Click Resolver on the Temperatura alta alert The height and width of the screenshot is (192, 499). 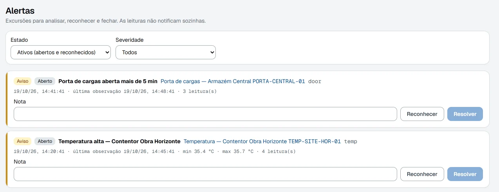465,174
